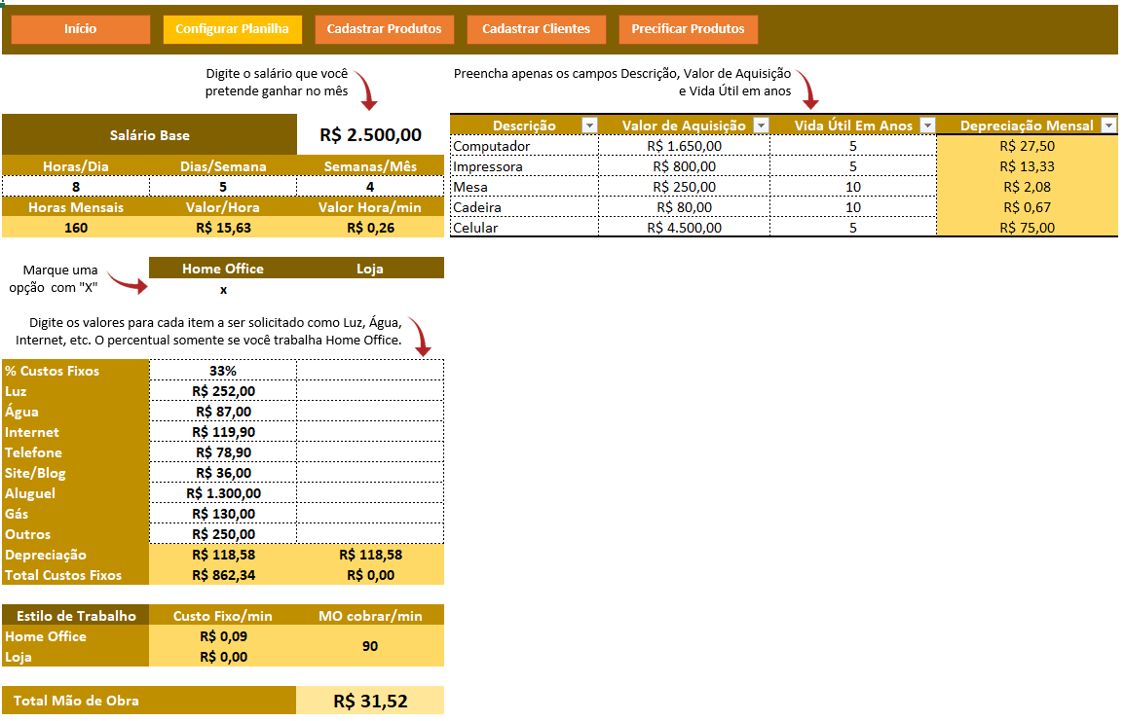Click the Início navigation button

pos(81,29)
